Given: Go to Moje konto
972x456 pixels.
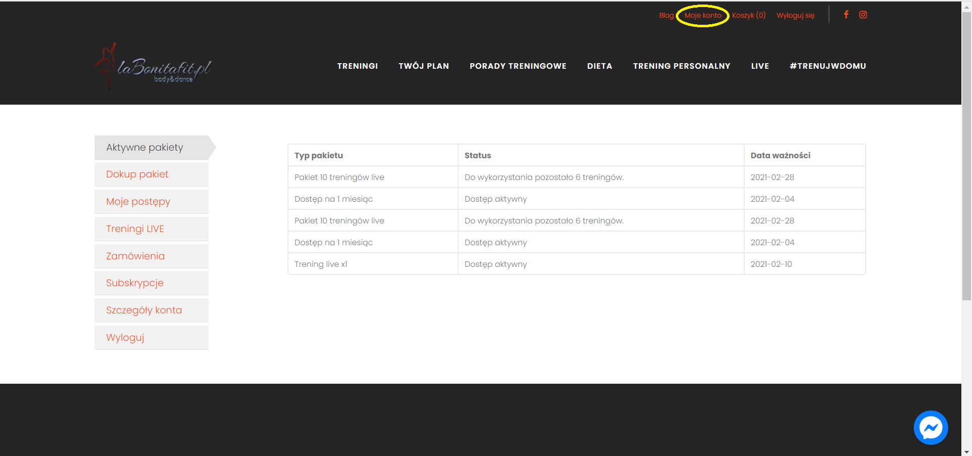Looking at the screenshot, I should 703,15.
